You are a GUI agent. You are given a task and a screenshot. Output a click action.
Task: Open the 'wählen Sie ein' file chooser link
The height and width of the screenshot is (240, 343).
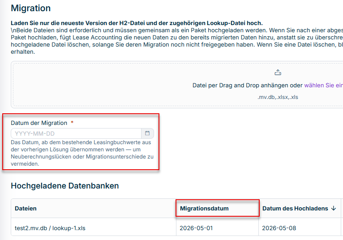point(324,86)
